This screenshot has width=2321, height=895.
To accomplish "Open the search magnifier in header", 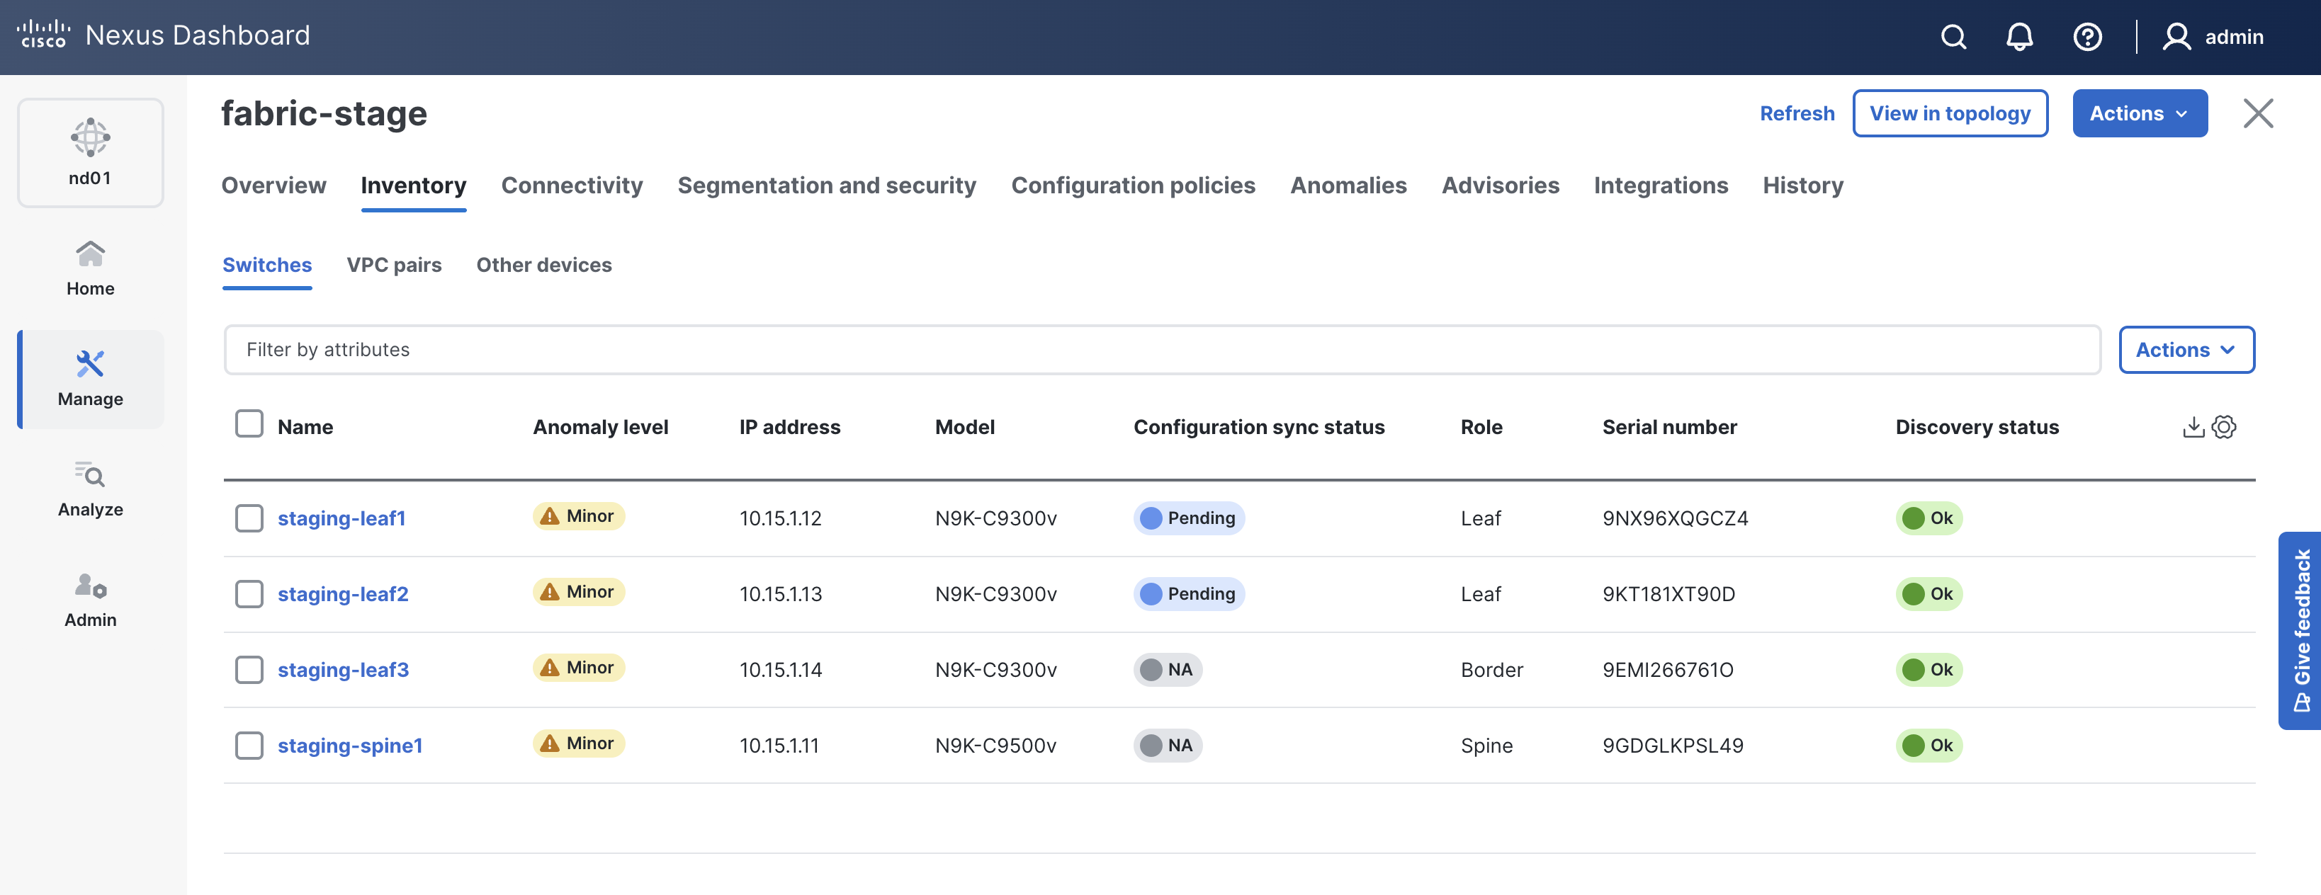I will click(1953, 37).
